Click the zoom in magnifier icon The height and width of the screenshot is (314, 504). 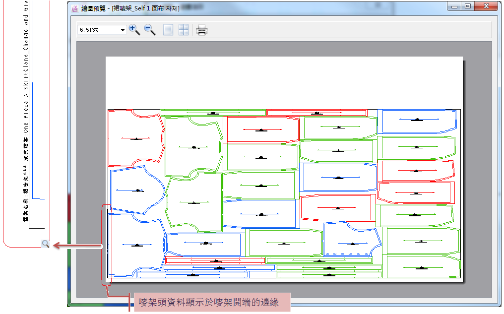point(134,30)
